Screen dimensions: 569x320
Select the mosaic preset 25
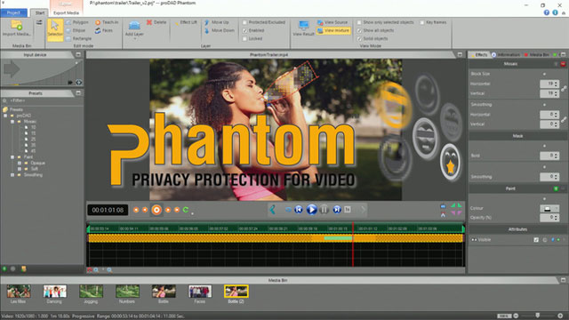click(33, 140)
